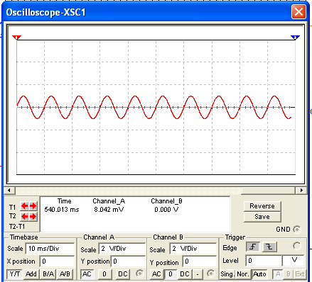Set Channel B coupling to 0

coord(171,274)
